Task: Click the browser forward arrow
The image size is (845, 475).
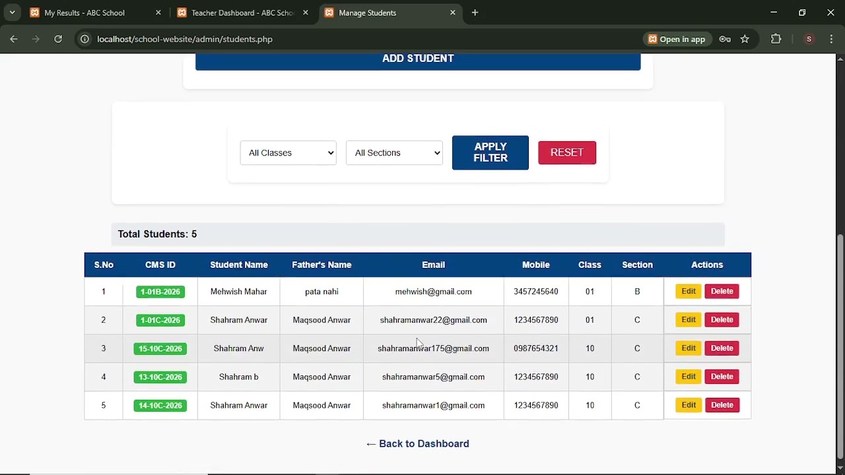Action: tap(36, 39)
